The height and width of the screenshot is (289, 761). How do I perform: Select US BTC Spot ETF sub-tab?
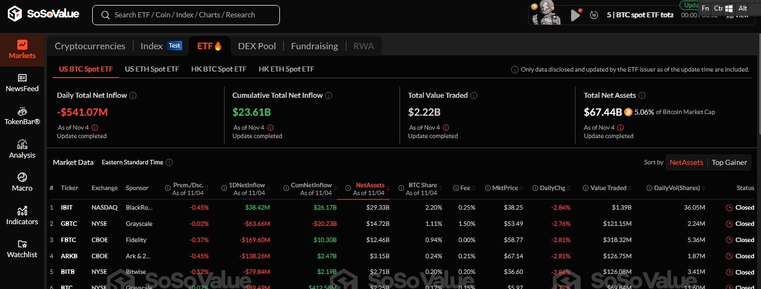tap(86, 69)
